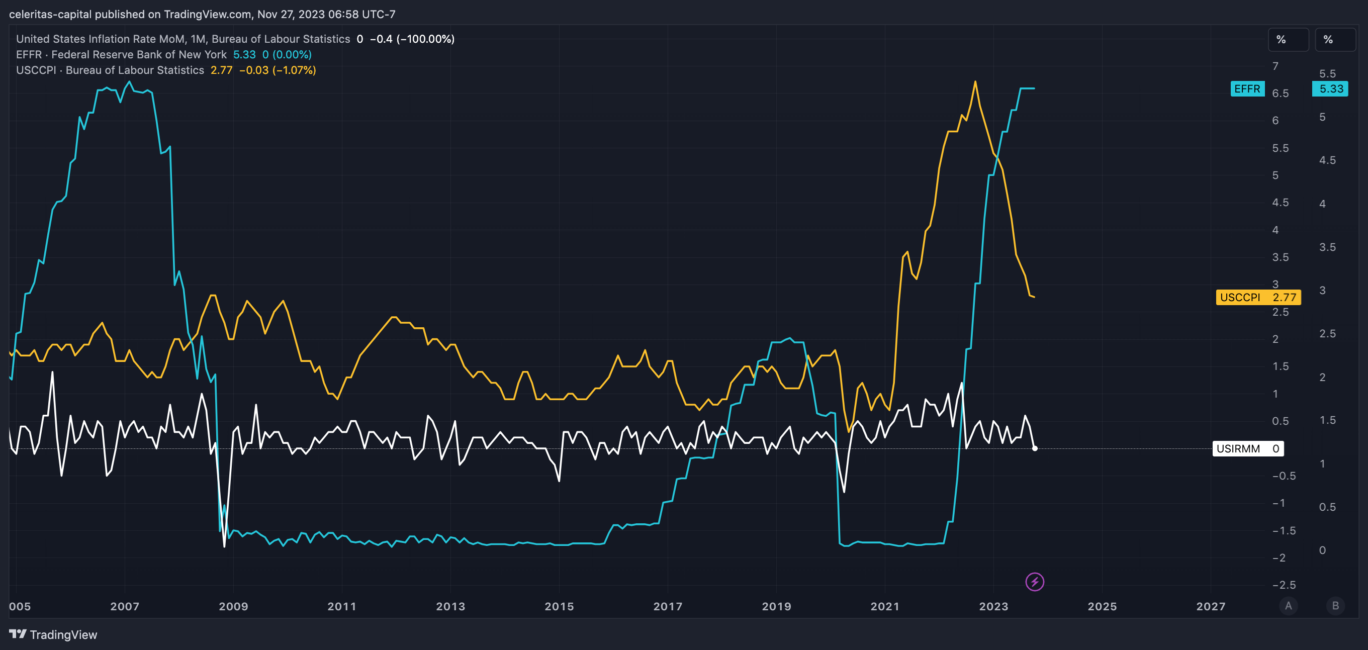Click the purple lightning bolt event icon
This screenshot has height=650, width=1368.
1034,582
